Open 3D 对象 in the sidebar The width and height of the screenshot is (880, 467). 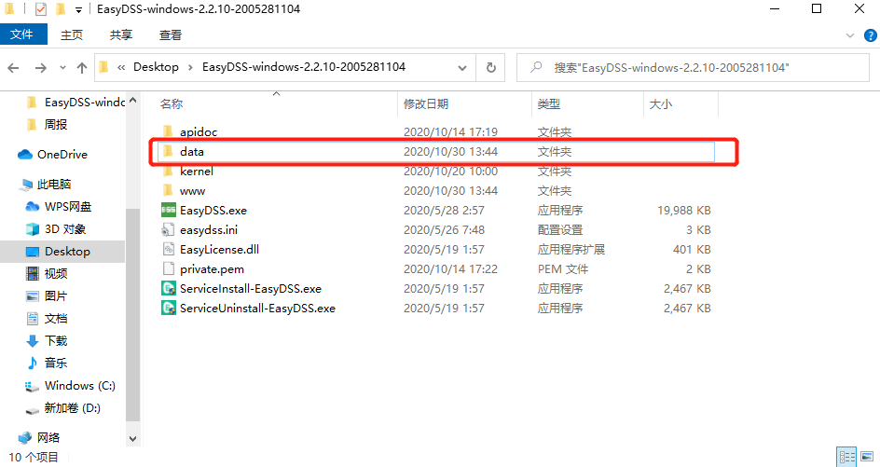coord(56,229)
